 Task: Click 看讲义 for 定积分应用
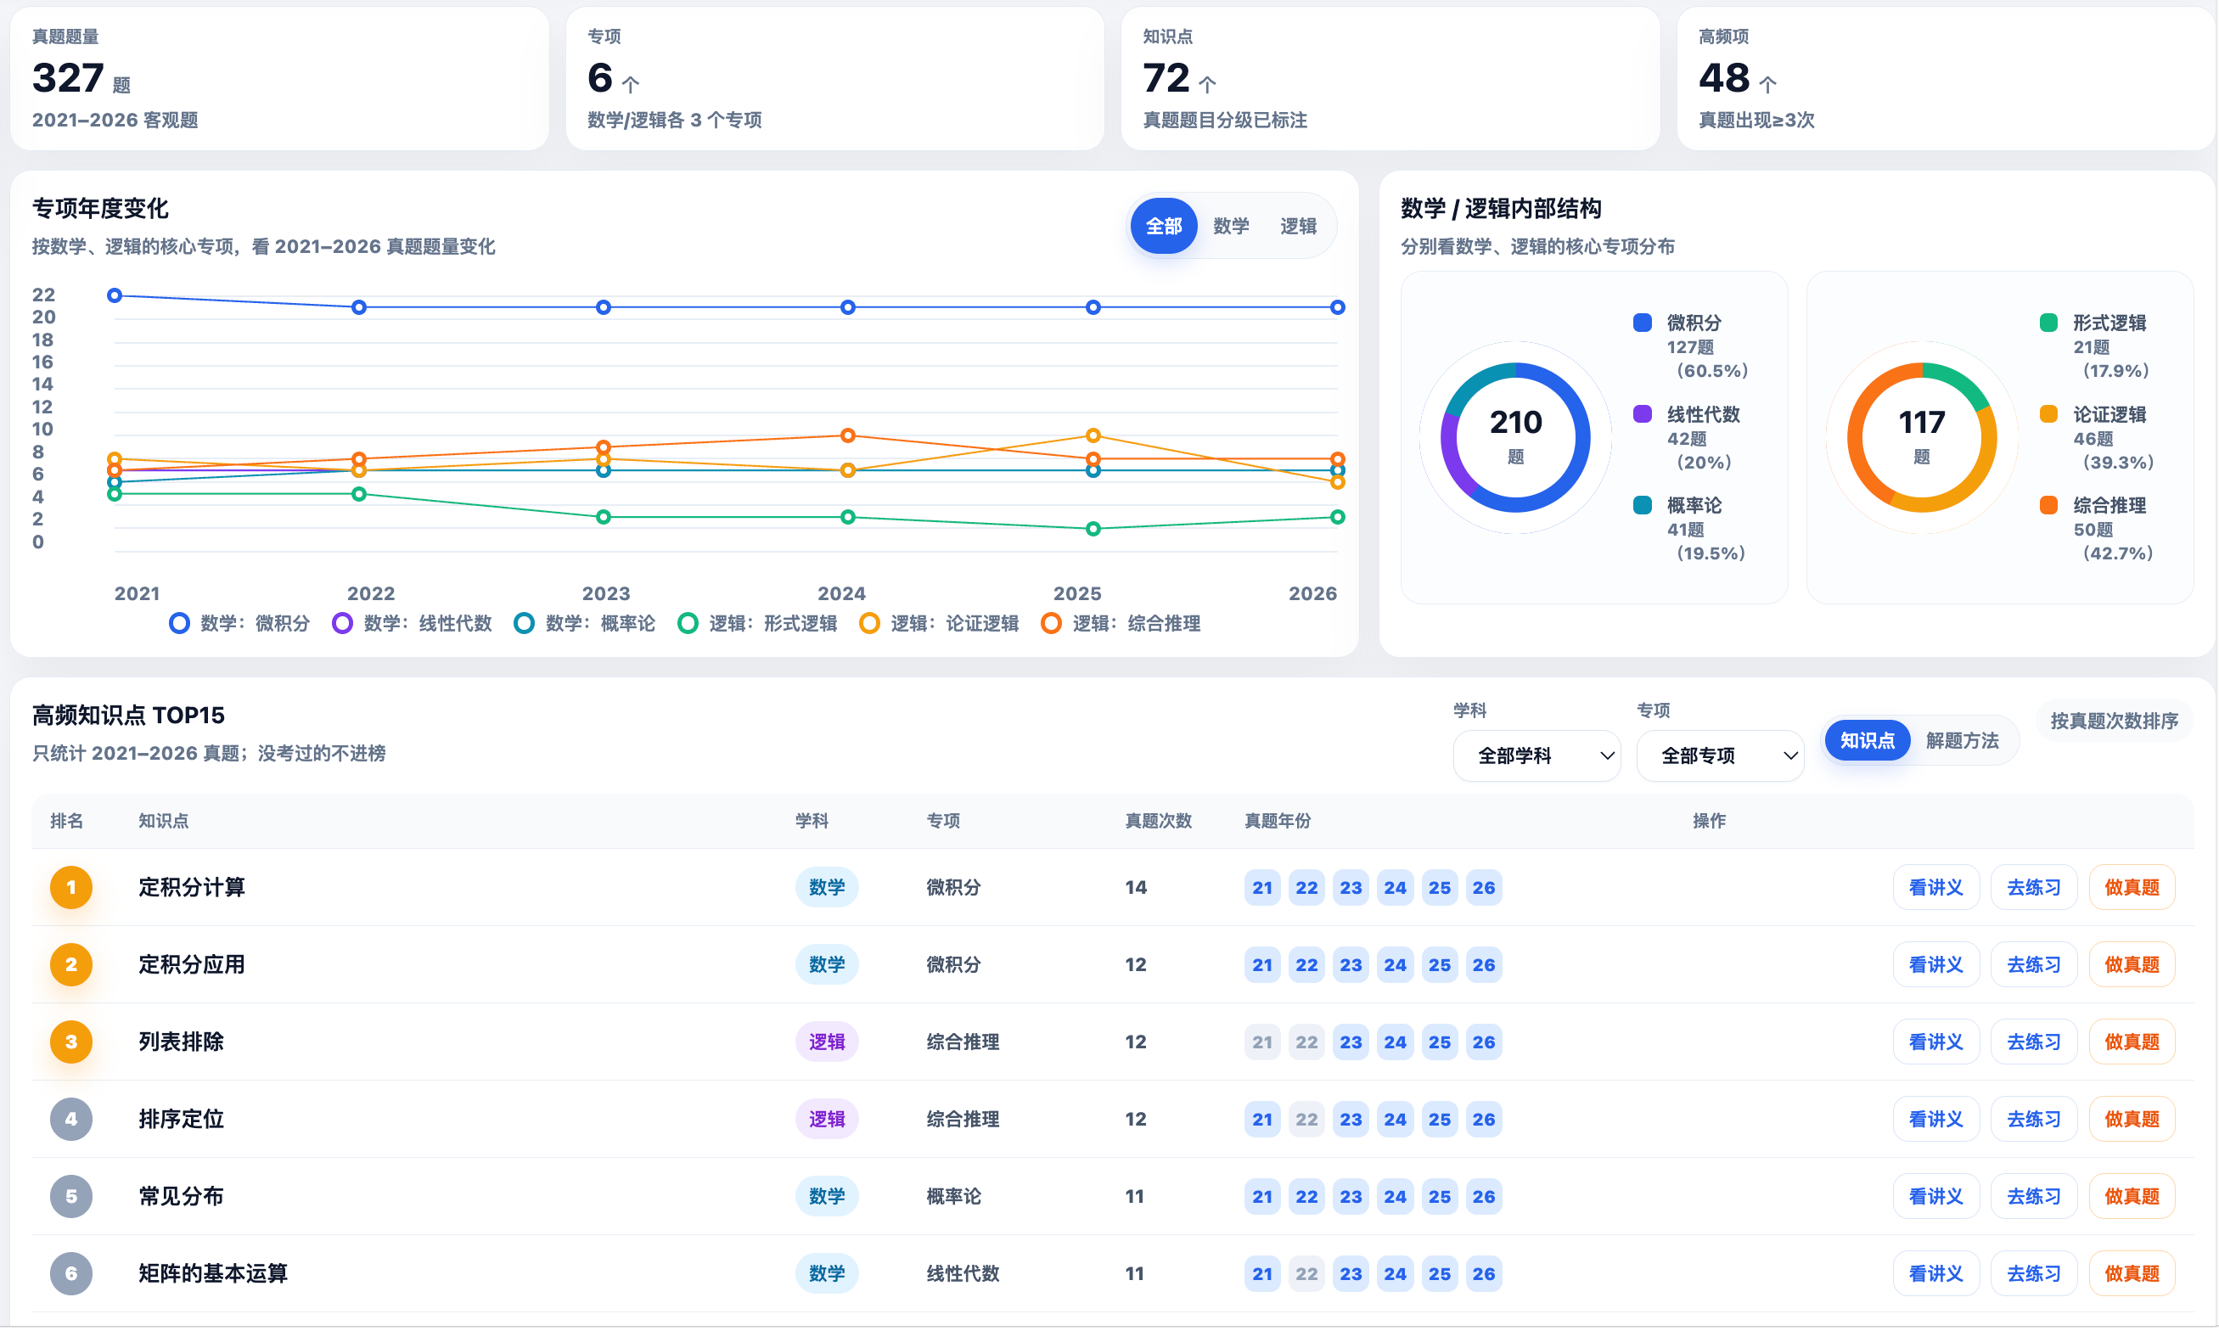[1936, 965]
